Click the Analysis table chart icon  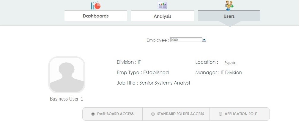pyautogui.click(x=162, y=6)
